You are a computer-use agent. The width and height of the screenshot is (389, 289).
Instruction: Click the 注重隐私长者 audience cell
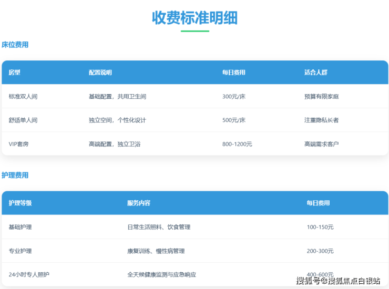click(321, 120)
